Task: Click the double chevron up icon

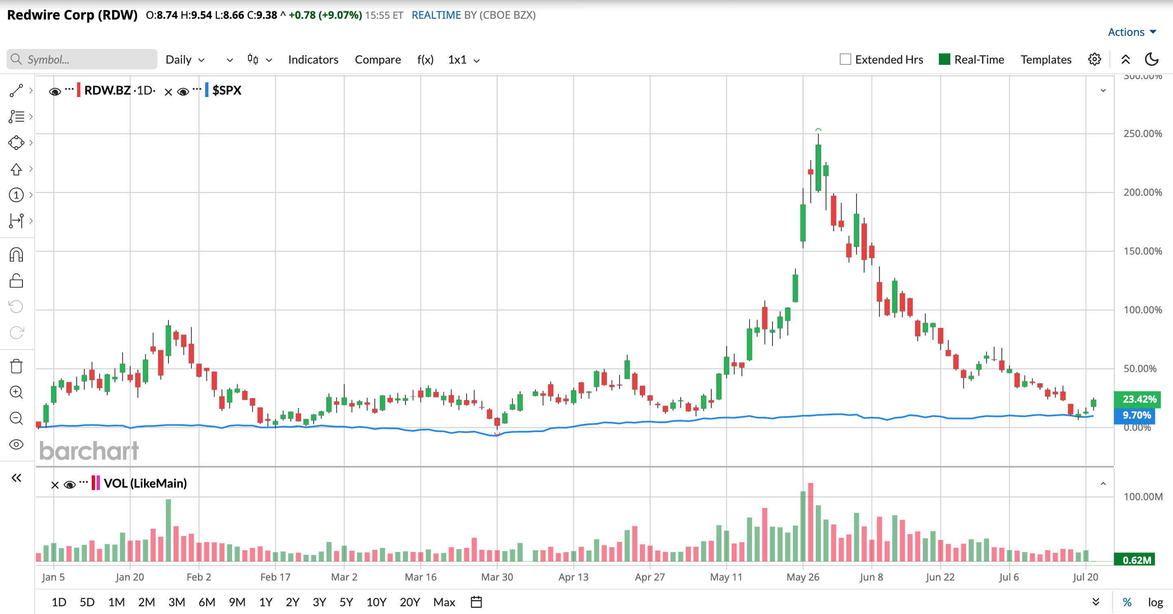Action: (1125, 59)
